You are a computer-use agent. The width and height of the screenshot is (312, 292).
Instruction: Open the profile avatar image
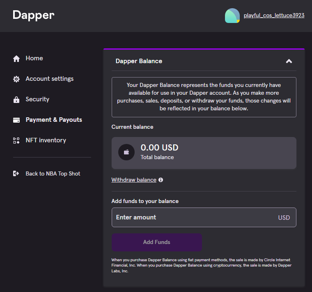point(232,16)
